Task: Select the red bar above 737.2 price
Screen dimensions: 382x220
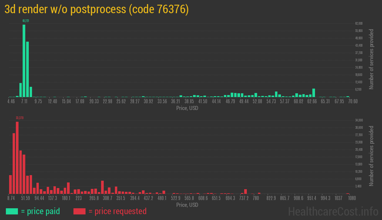Action: pos(245,192)
